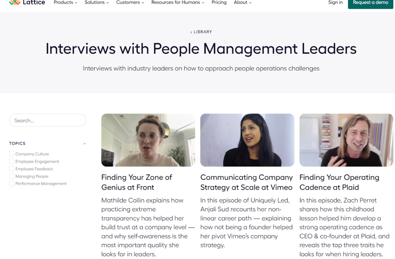Enable the Employee Engagement filter checkbox
The width and height of the screenshot is (395, 259).
12,161
